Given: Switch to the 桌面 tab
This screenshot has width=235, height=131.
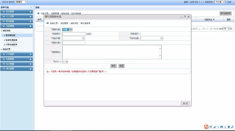Looking at the screenshot, I should (x=37, y=7).
